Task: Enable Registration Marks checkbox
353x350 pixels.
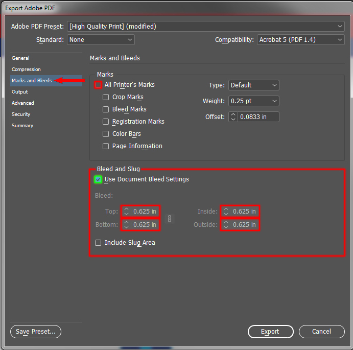Action: 106,122
